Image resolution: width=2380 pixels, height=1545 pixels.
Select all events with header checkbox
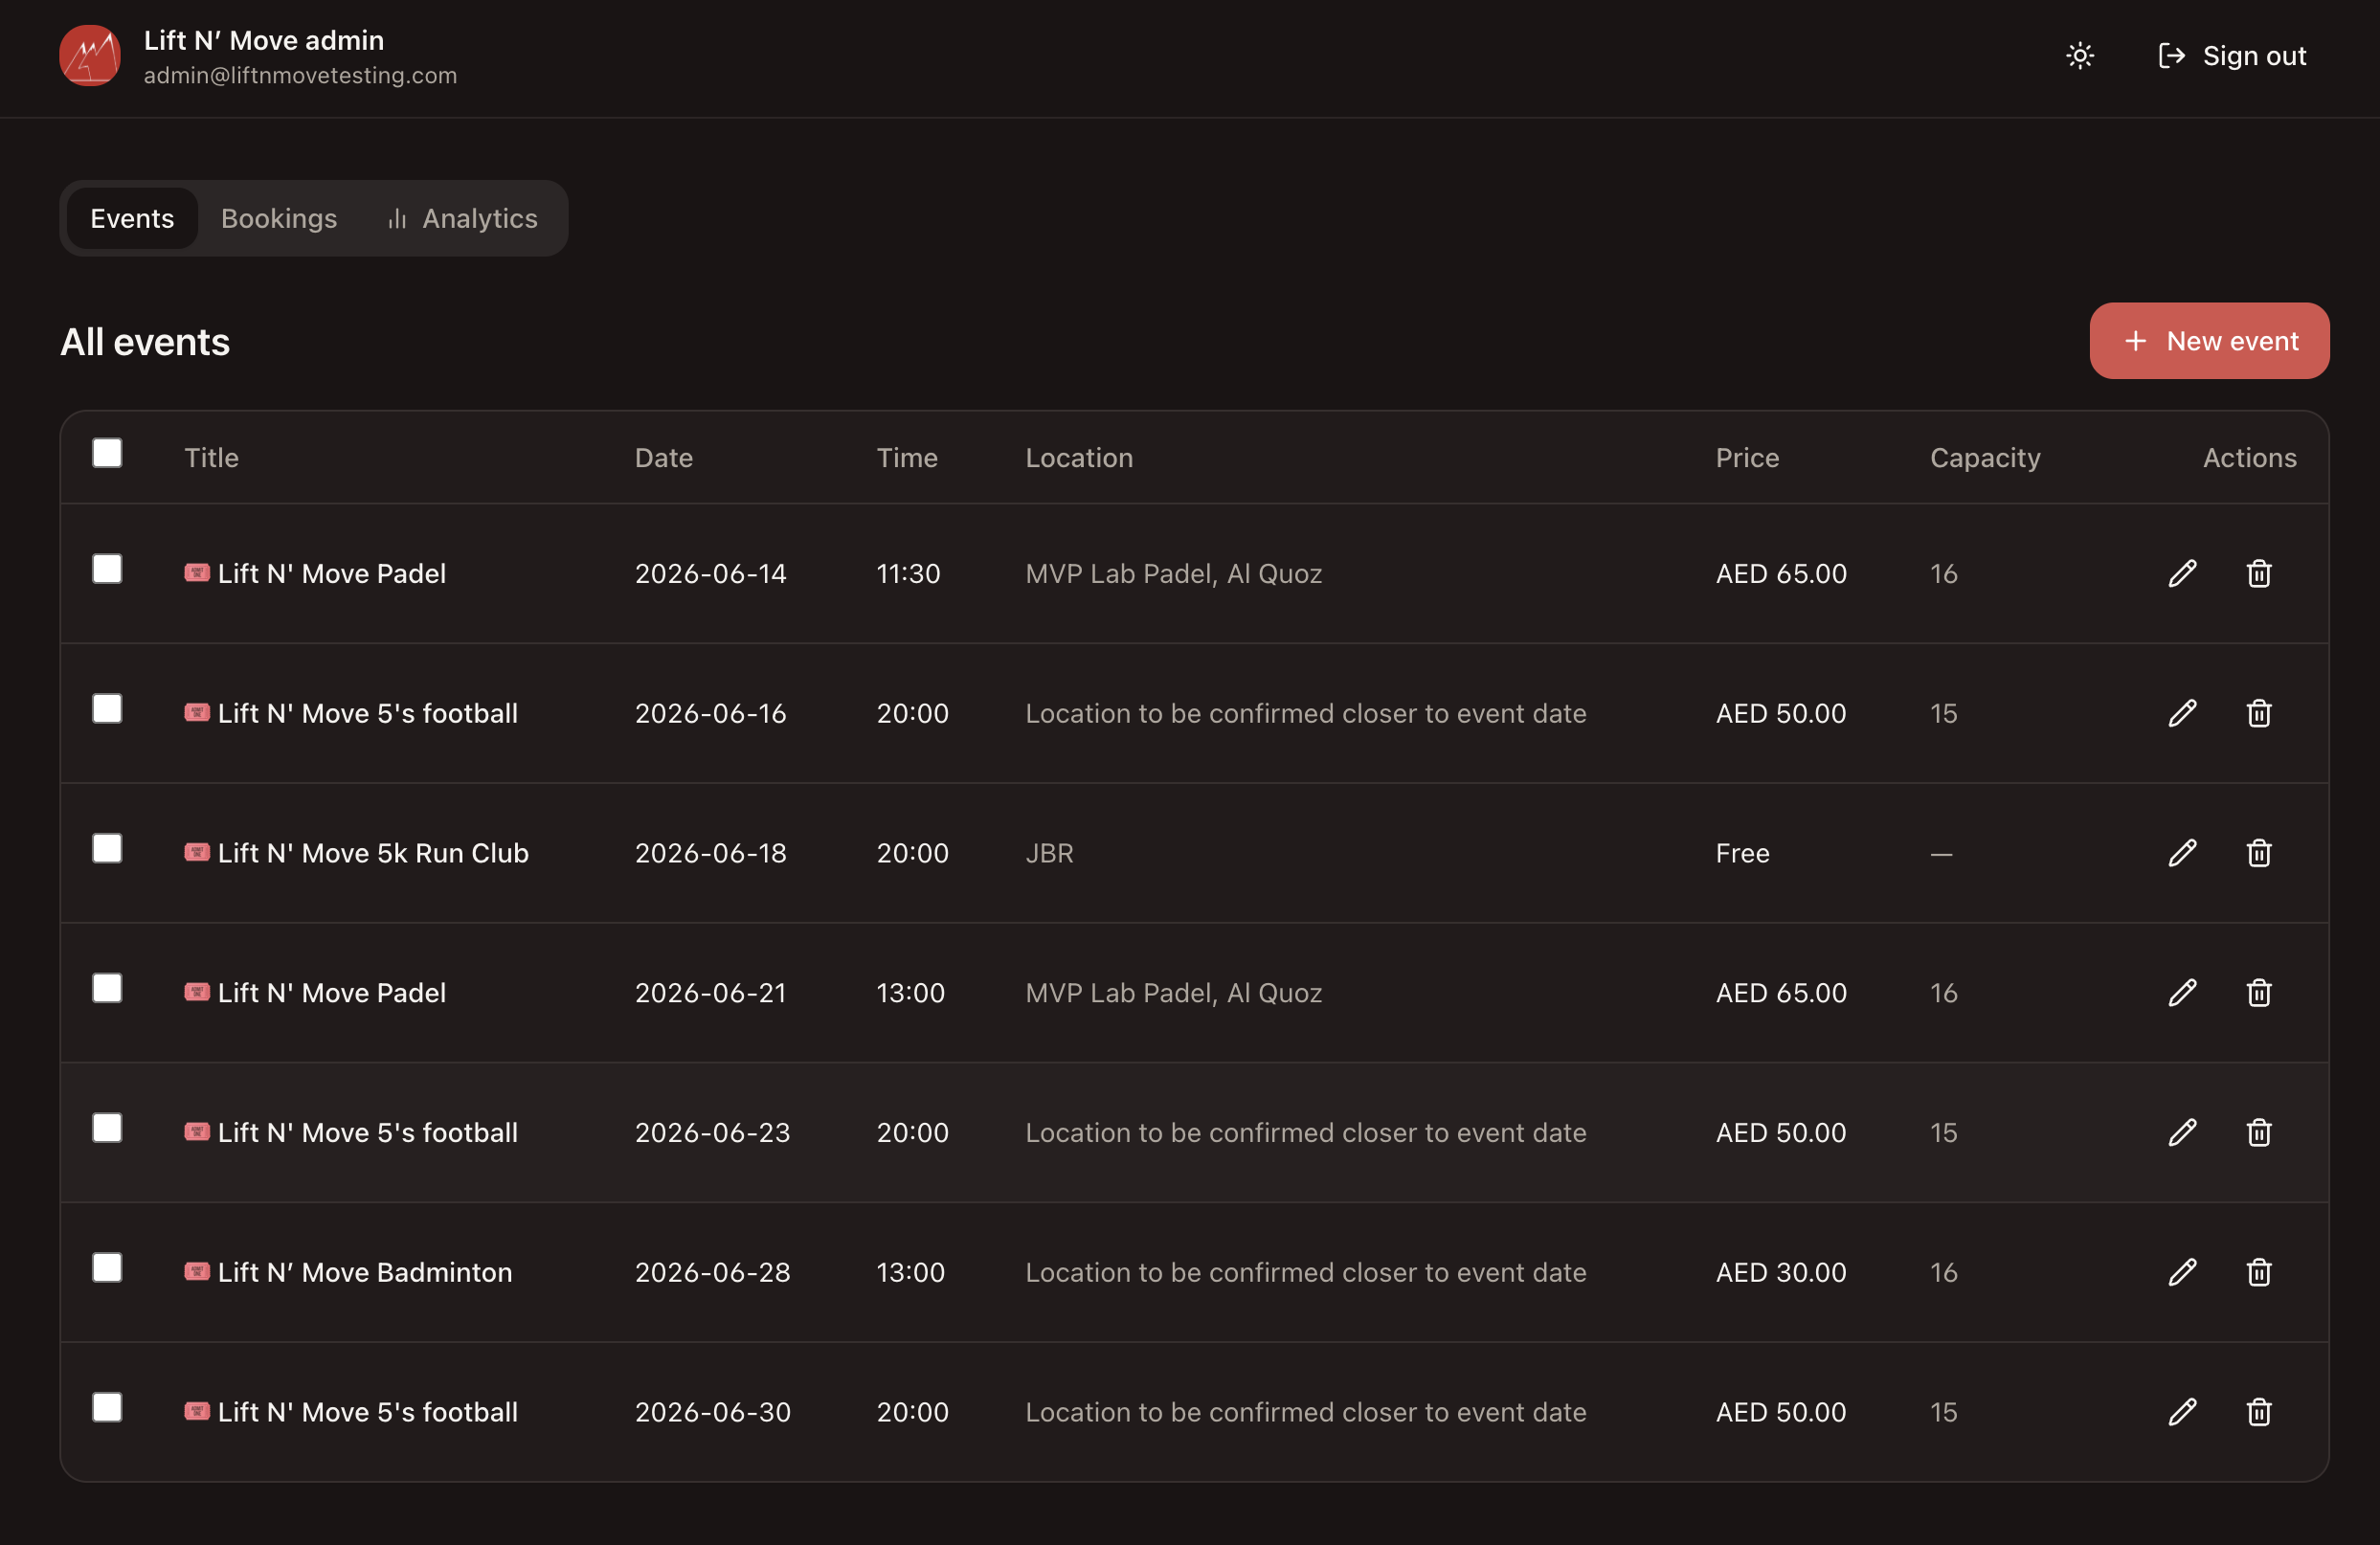(x=107, y=453)
